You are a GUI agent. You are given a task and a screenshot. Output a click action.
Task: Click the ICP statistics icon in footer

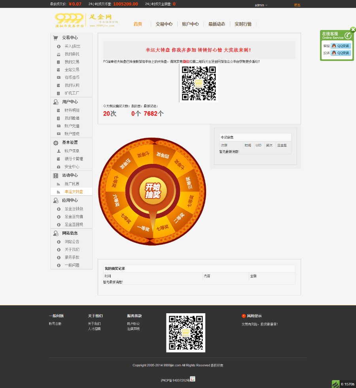[x=193, y=379]
